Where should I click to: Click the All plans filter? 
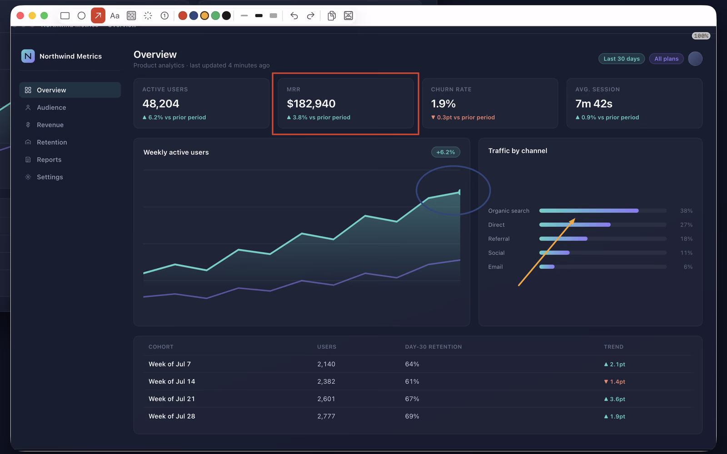pos(667,59)
